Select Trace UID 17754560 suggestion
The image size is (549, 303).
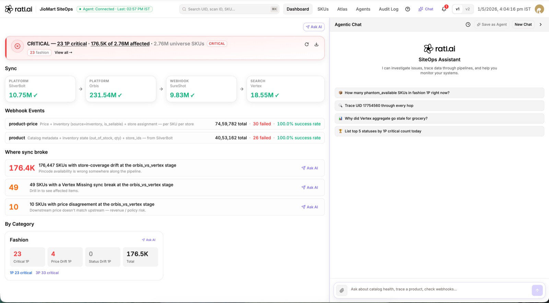click(x=440, y=106)
